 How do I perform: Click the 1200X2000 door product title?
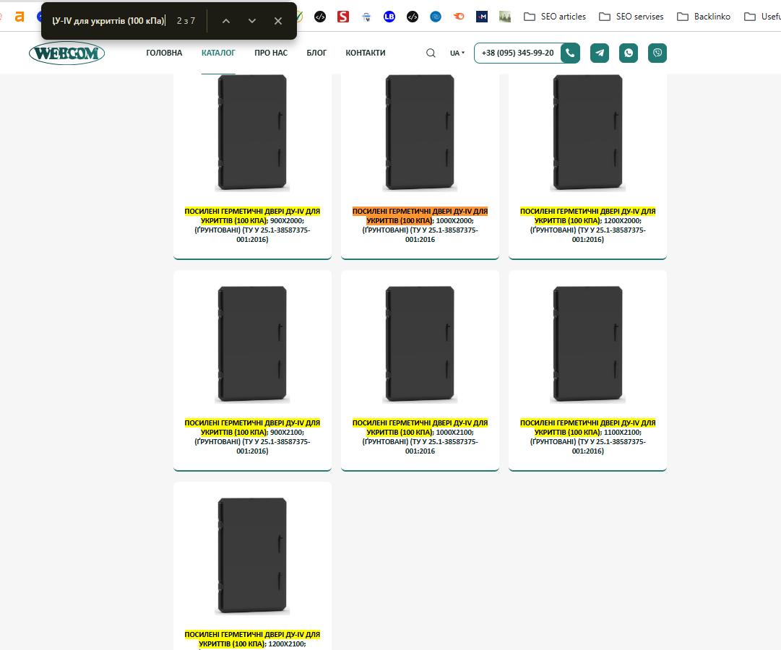coord(588,225)
